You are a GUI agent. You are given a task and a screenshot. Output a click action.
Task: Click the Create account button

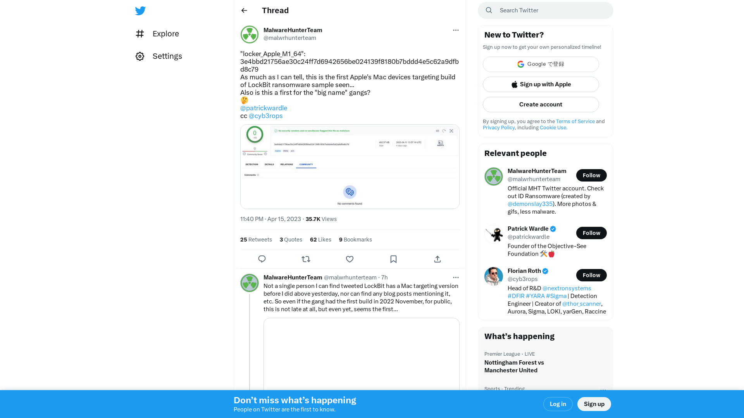point(541,104)
